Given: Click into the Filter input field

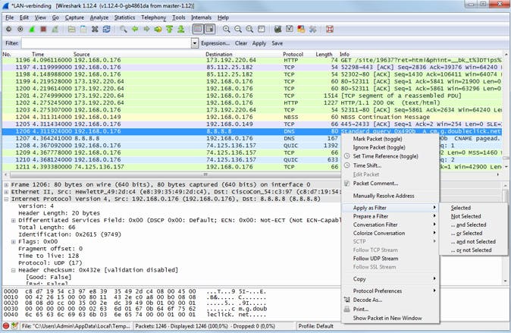Looking at the screenshot, I should click(106, 43).
